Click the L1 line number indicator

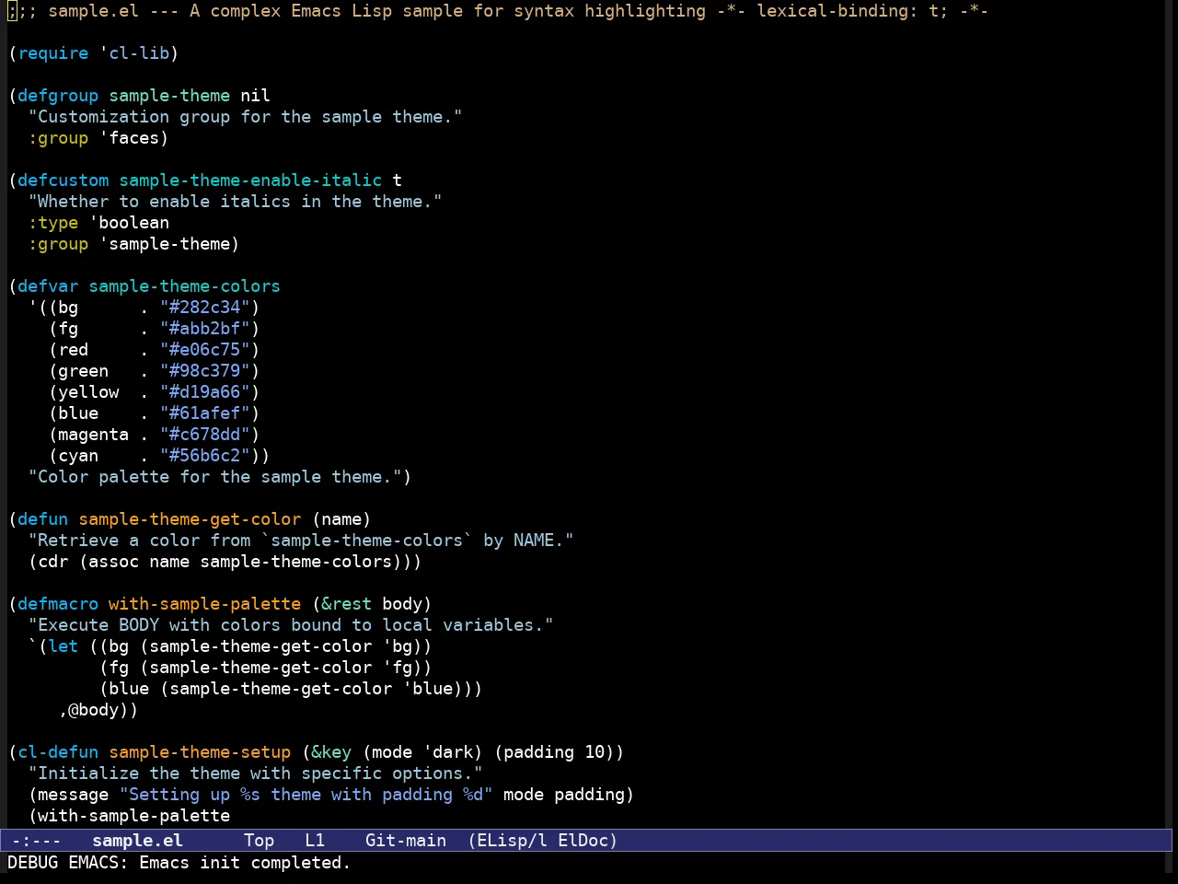click(x=315, y=841)
